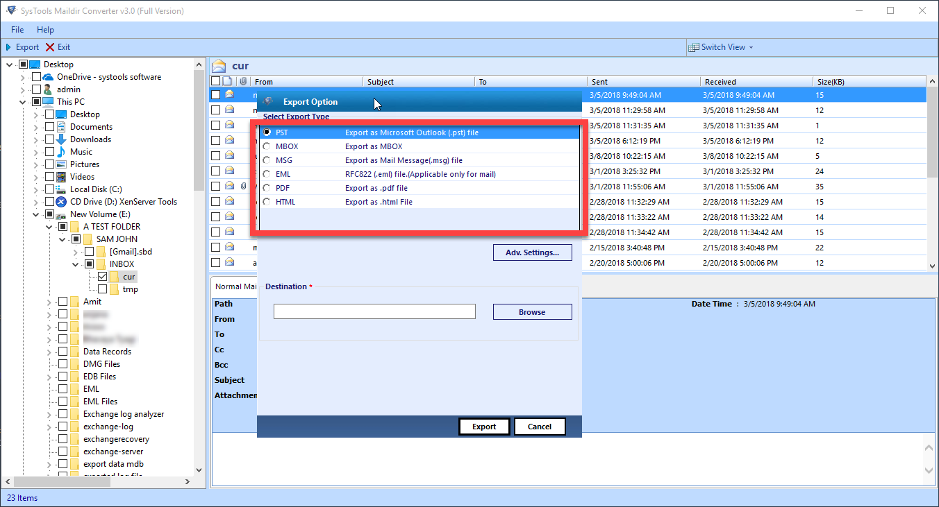Check the Amit folder checkbox
The width and height of the screenshot is (939, 507).
pyautogui.click(x=63, y=302)
